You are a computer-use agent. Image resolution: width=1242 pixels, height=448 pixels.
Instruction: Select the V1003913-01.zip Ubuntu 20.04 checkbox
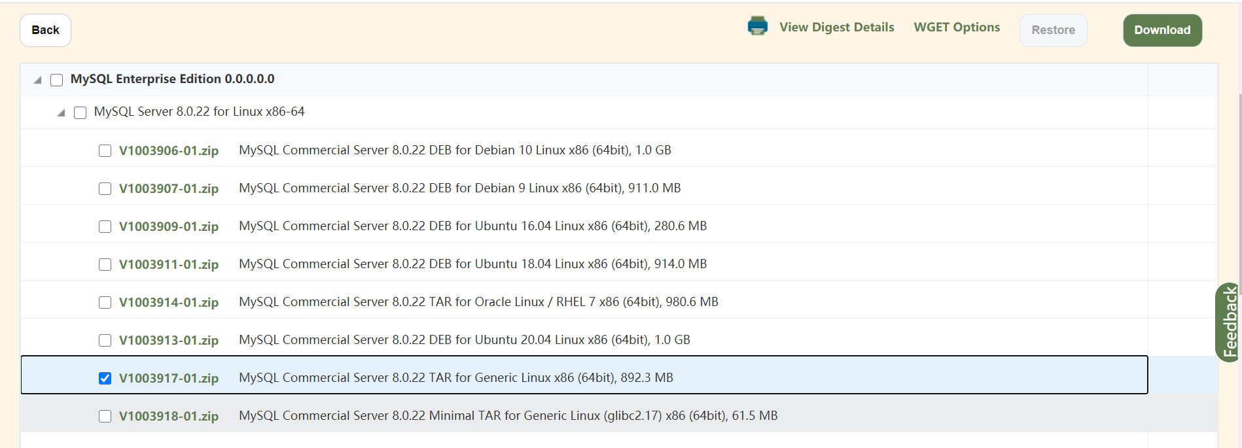click(x=105, y=341)
